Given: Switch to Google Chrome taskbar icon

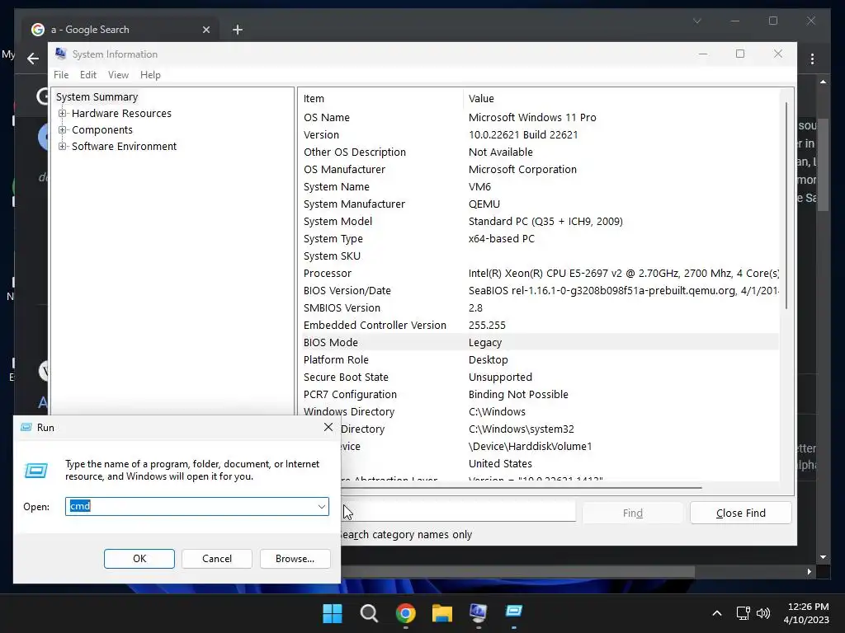Looking at the screenshot, I should coord(405,613).
